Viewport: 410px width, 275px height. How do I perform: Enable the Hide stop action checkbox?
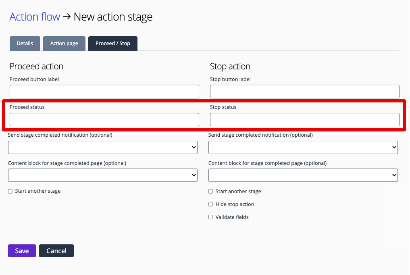(x=210, y=204)
